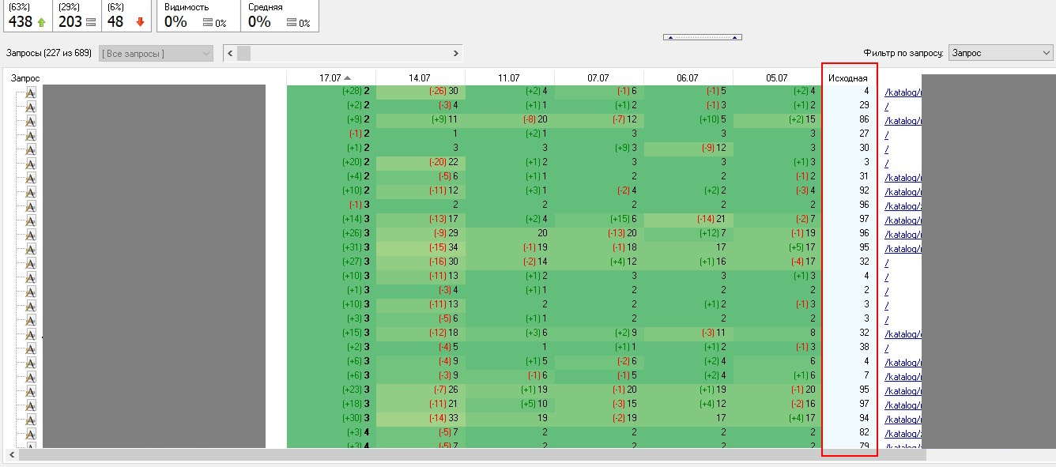Viewport: 1056px width, 467px height.
Task: Click the left arrow of the upper date scrollbar
Action: [230, 53]
